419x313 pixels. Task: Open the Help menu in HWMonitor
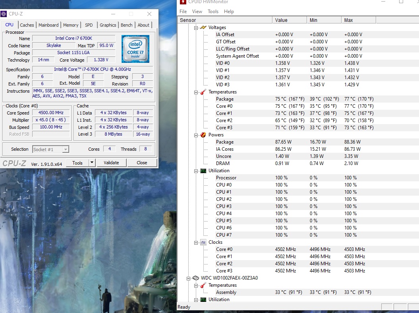(x=229, y=12)
